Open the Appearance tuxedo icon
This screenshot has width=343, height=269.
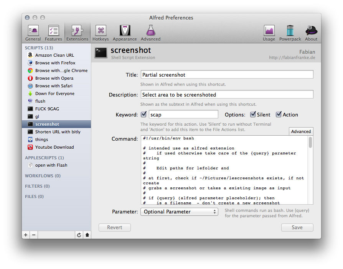pos(125,30)
